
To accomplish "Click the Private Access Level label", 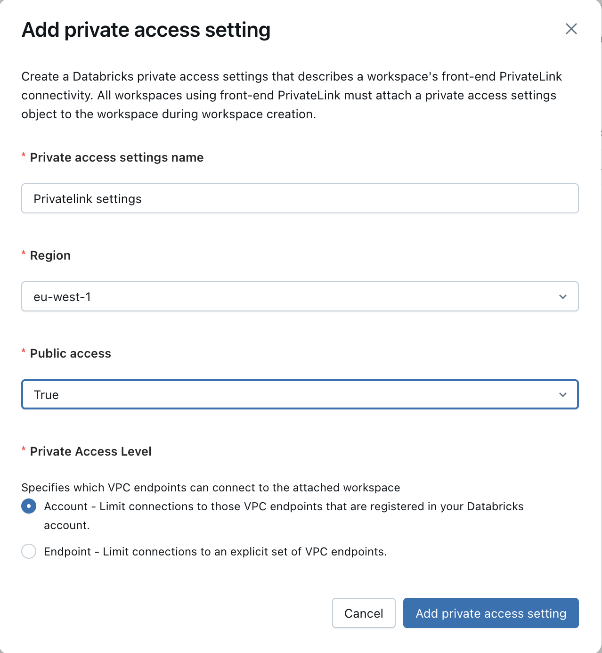I will coord(90,451).
